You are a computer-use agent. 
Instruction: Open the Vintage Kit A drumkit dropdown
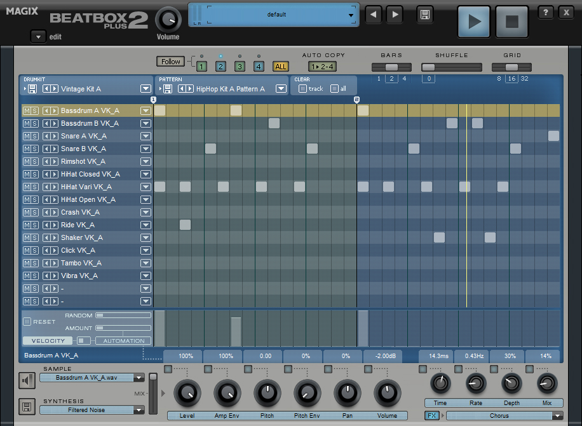[x=145, y=89]
